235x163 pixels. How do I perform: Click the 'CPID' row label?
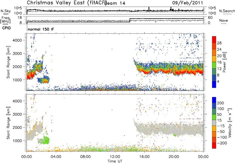pyautogui.click(x=6, y=28)
